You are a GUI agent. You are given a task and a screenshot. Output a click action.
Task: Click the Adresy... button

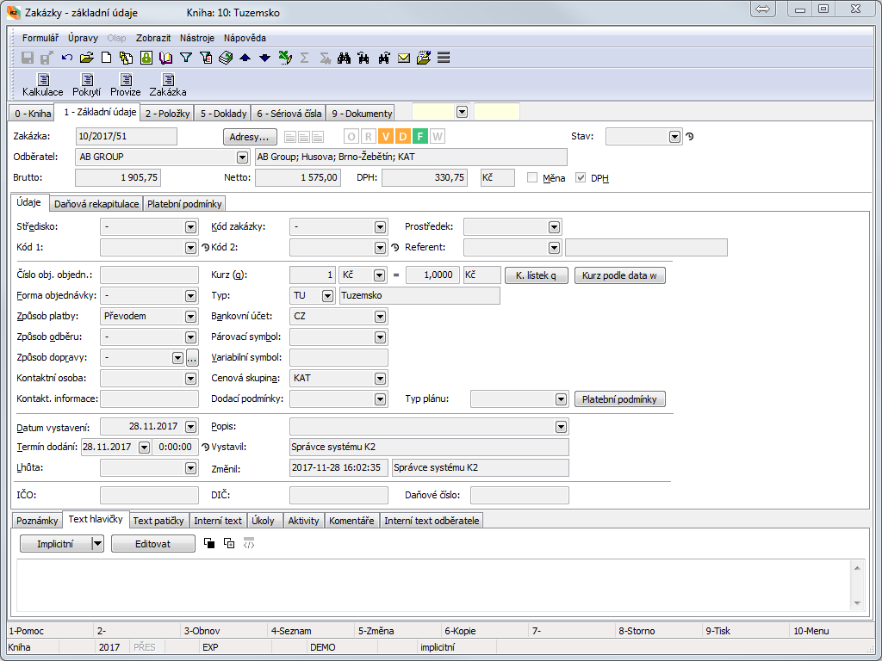pos(250,136)
